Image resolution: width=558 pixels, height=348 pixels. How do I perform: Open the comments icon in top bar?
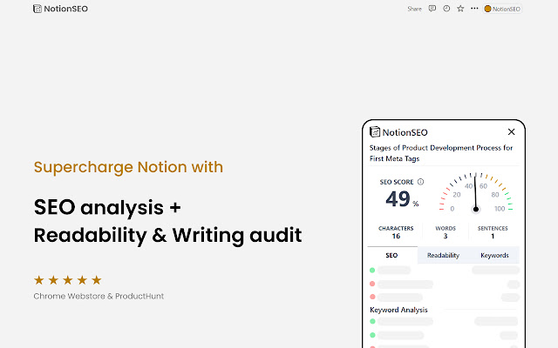[x=432, y=9]
